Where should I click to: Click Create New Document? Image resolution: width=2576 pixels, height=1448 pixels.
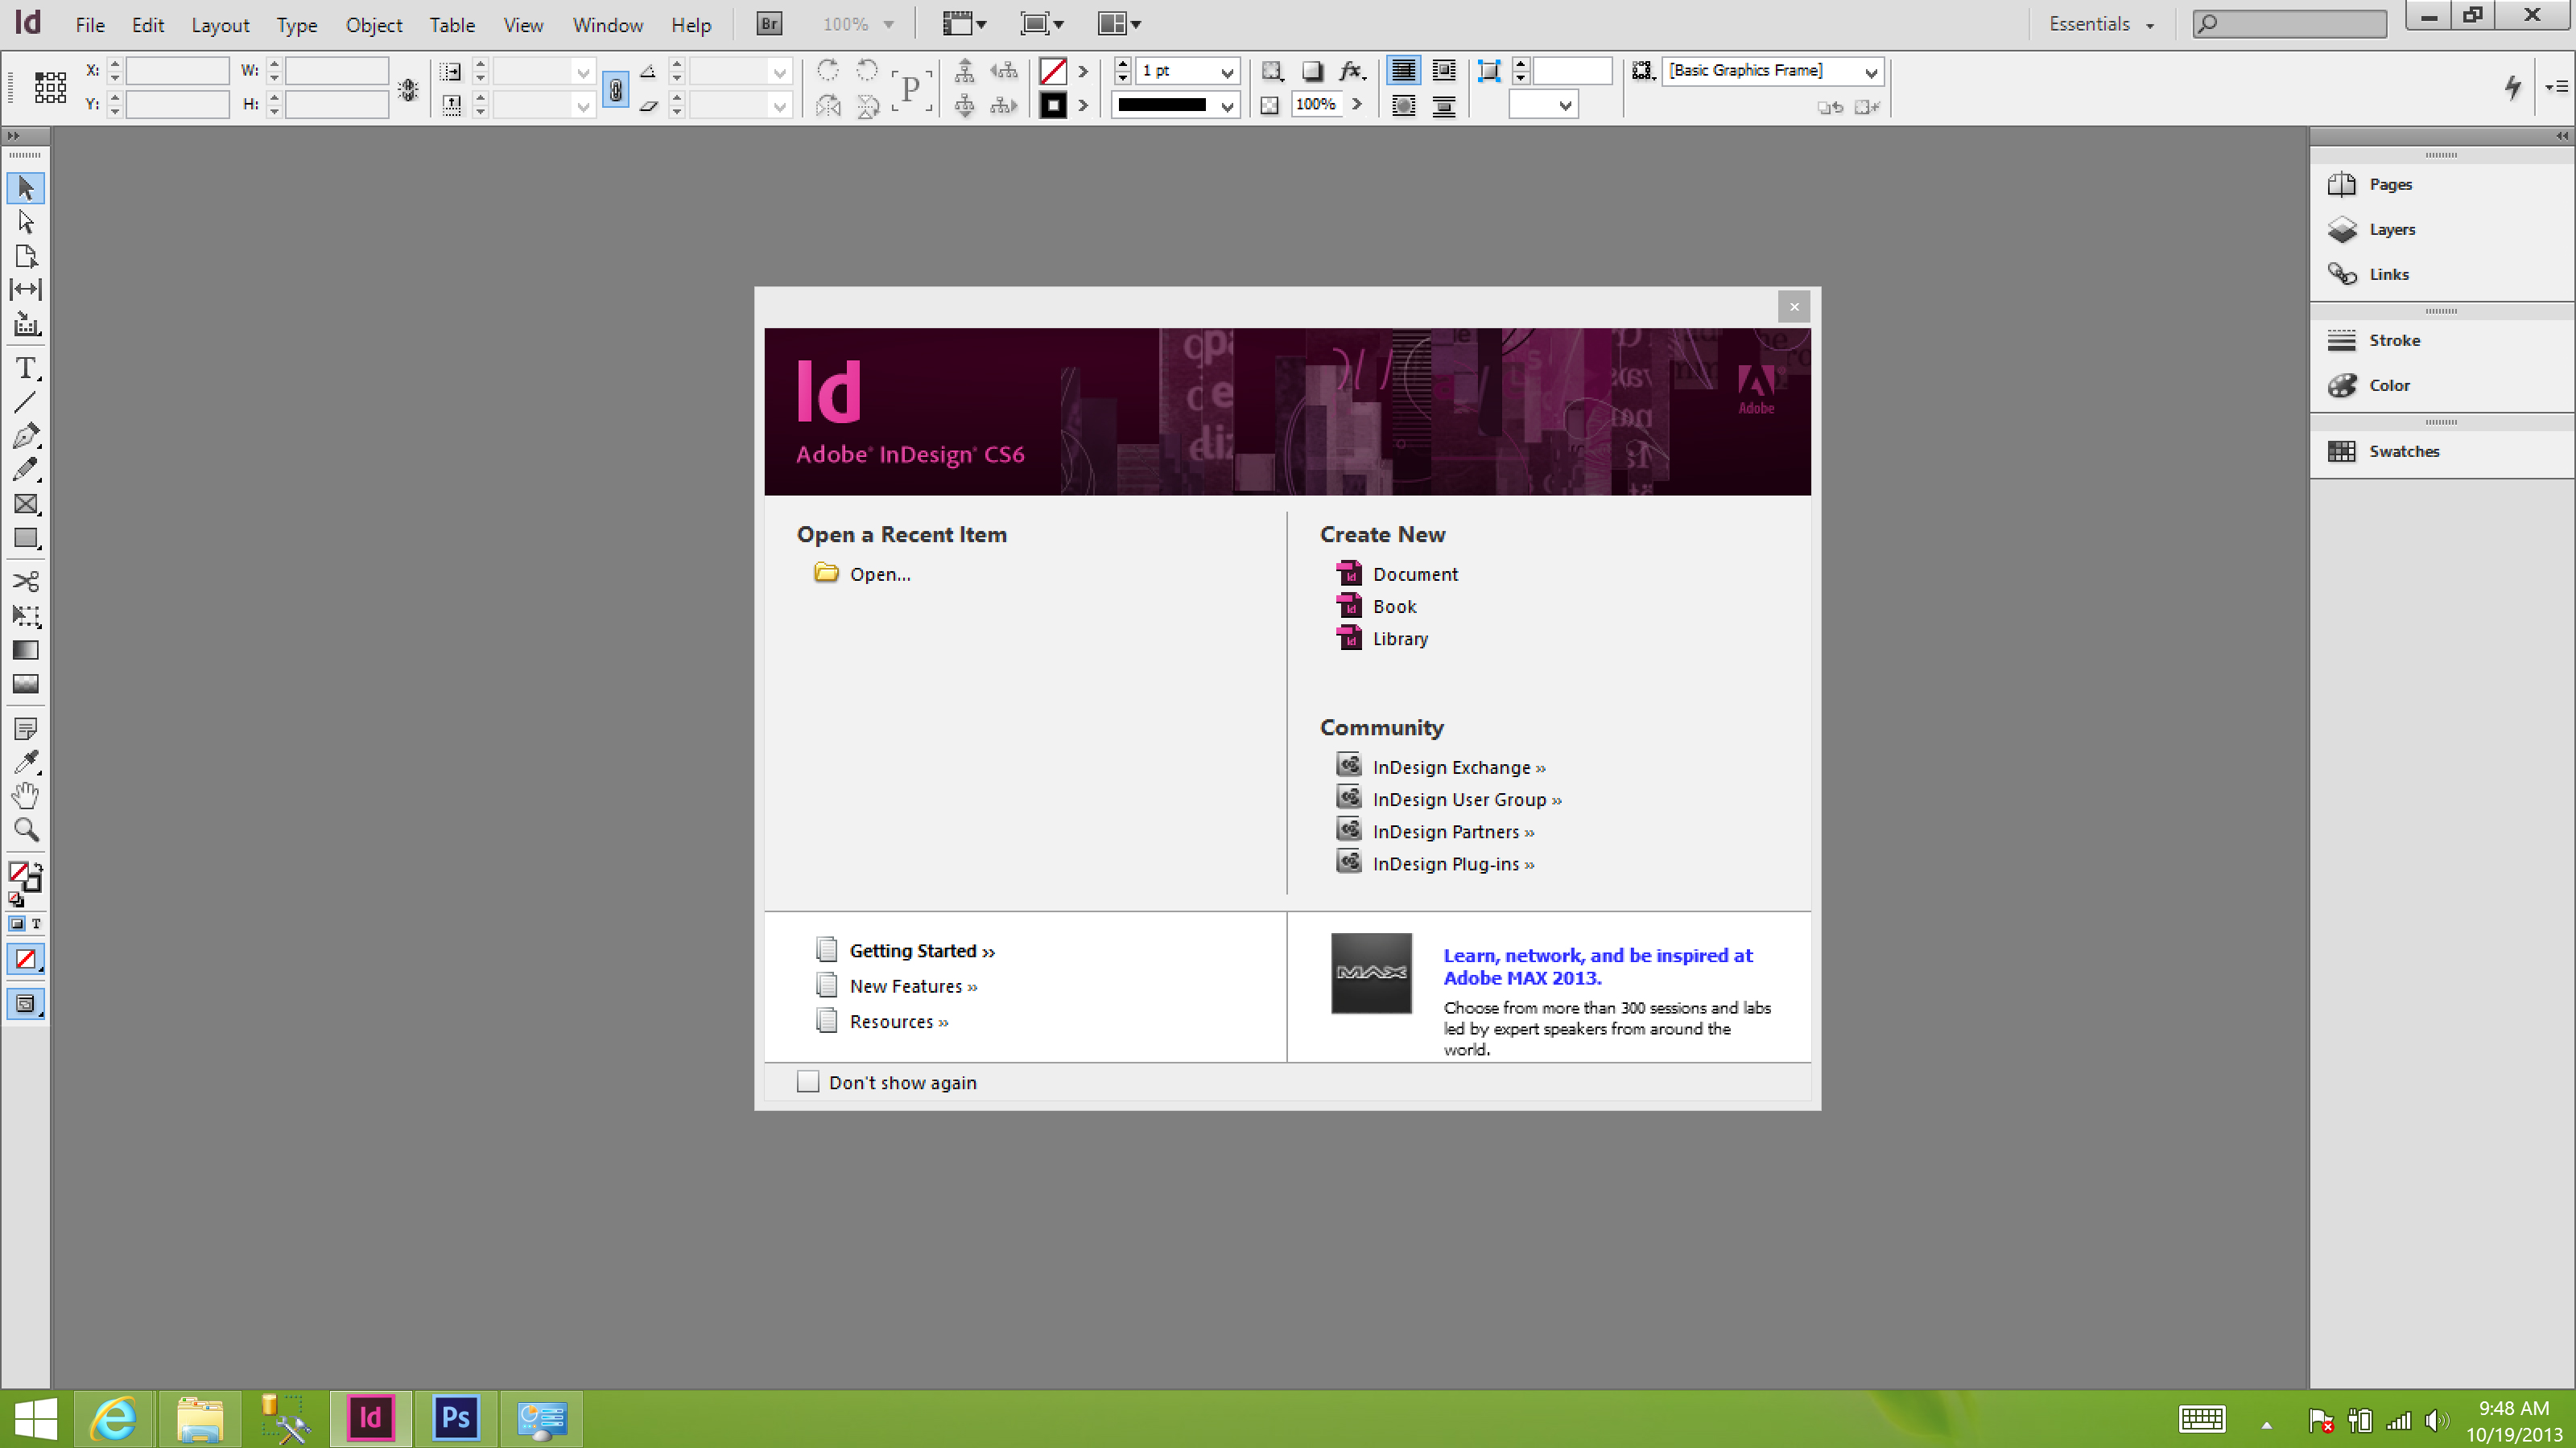pyautogui.click(x=1414, y=573)
